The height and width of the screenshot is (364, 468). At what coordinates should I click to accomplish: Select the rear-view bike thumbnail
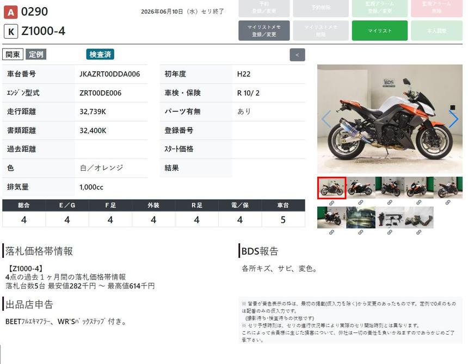331,218
